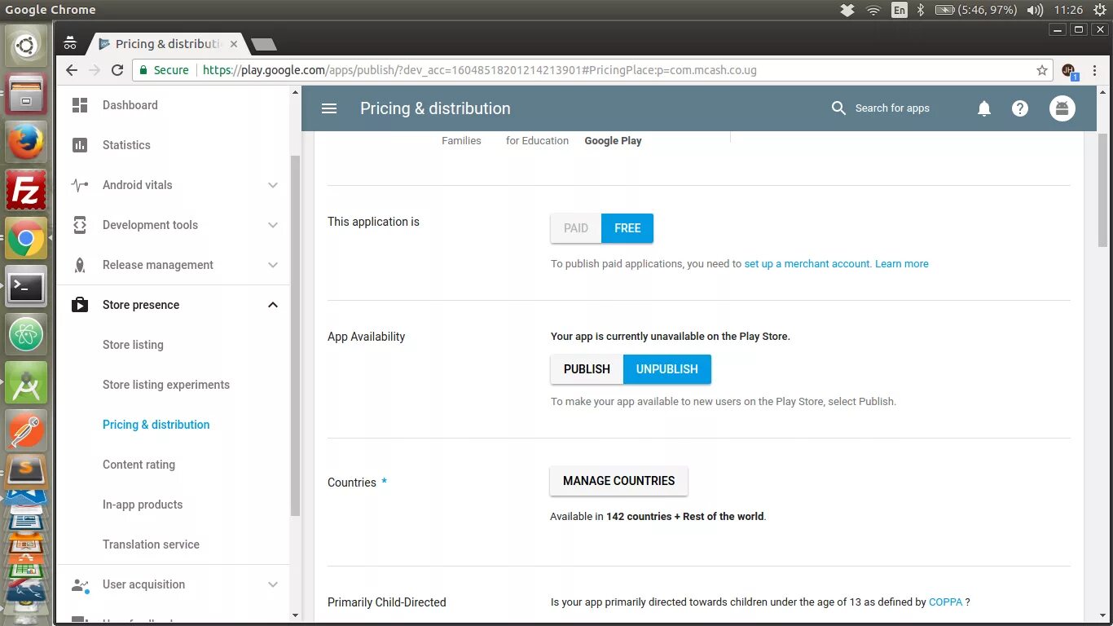Click the search magnifier icon
1113x626 pixels.
pos(838,108)
